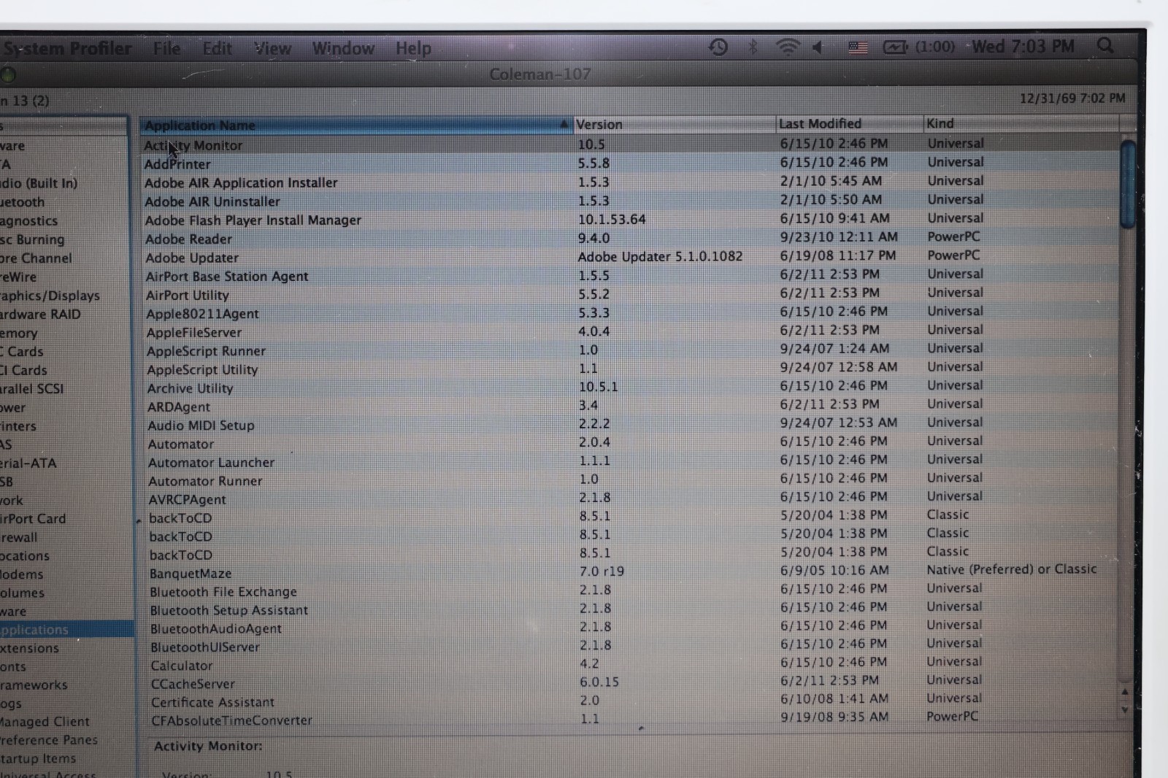Screen dimensions: 1168x778
Task: Select Applications in the sidebar
Action: 66,629
